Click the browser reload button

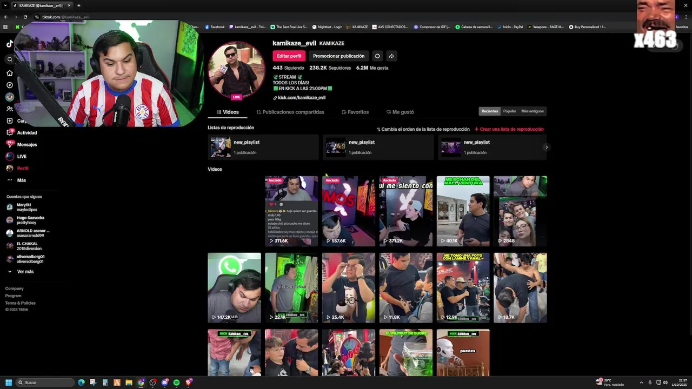pos(25,17)
